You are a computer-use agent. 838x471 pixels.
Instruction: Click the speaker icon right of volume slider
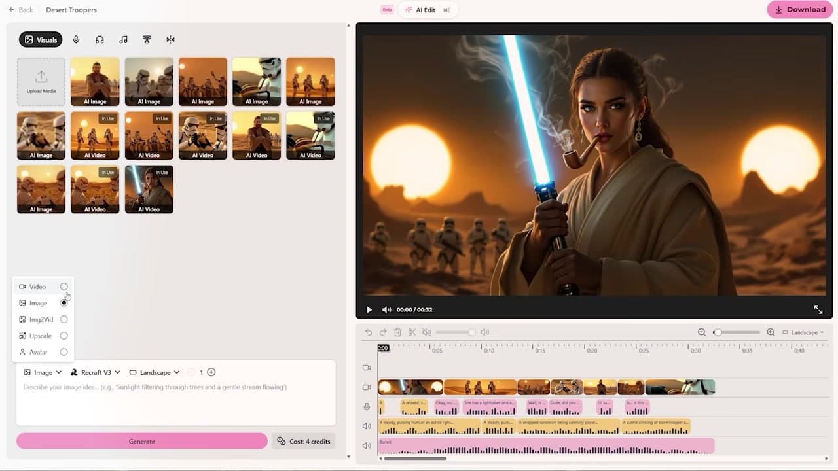coord(484,332)
